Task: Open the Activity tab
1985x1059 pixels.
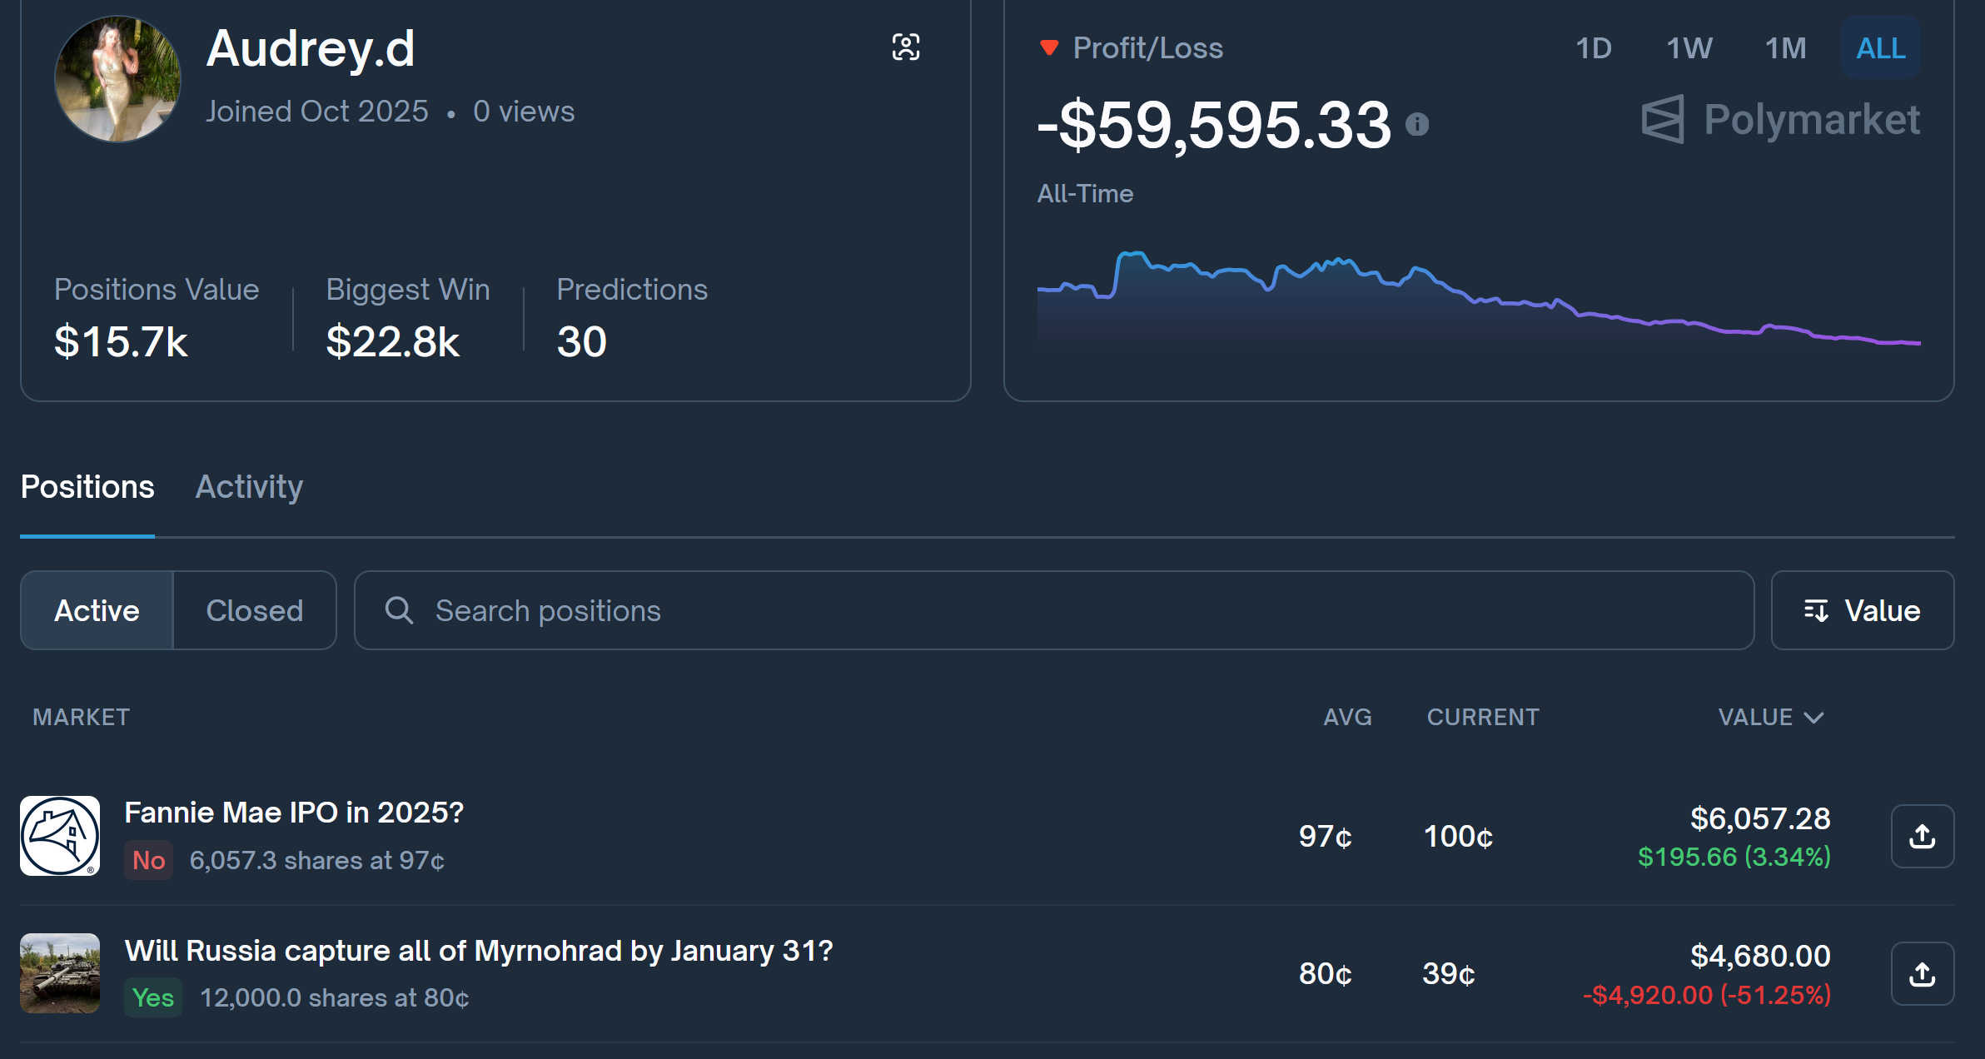Action: pos(249,487)
